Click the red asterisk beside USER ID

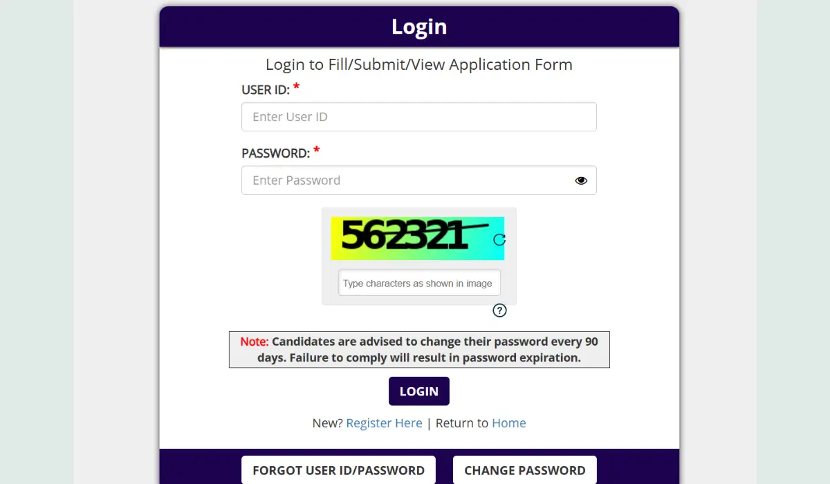297,87
